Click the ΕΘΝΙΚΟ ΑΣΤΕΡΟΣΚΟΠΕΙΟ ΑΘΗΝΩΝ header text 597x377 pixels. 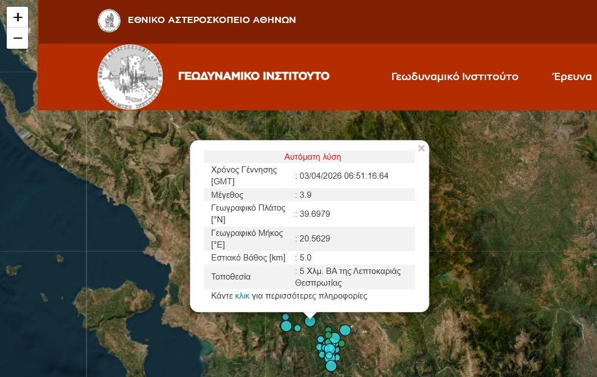(x=212, y=20)
